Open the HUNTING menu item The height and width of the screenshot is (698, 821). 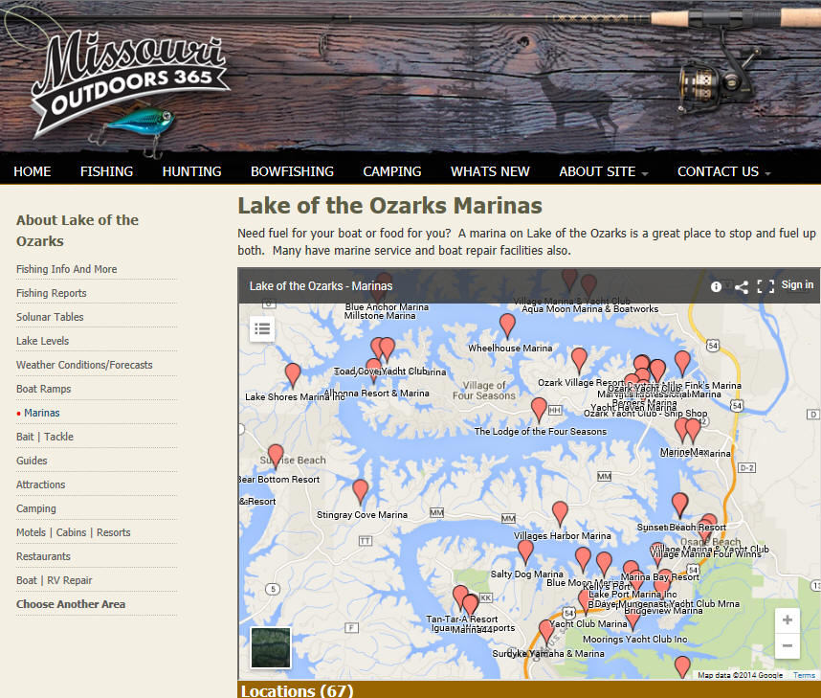point(191,172)
